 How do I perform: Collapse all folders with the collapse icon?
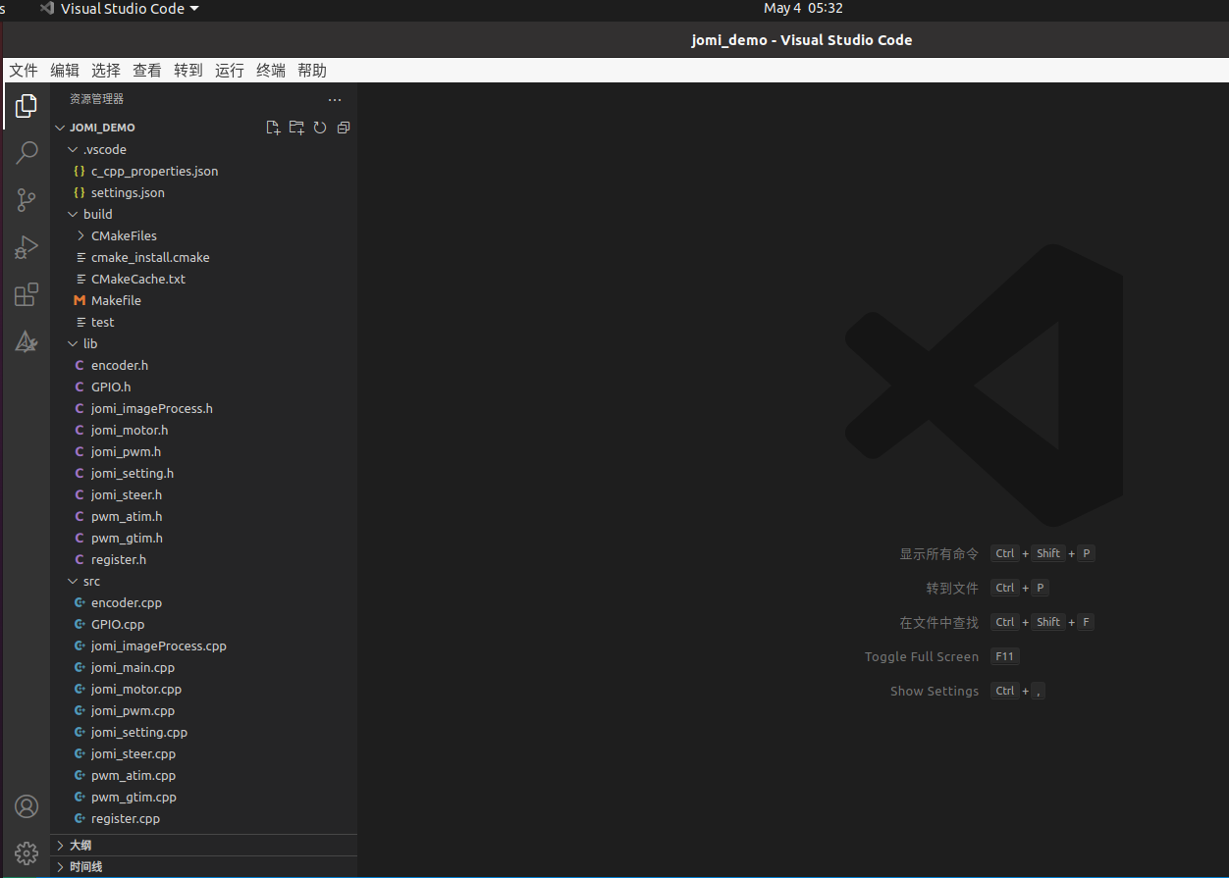pos(343,128)
